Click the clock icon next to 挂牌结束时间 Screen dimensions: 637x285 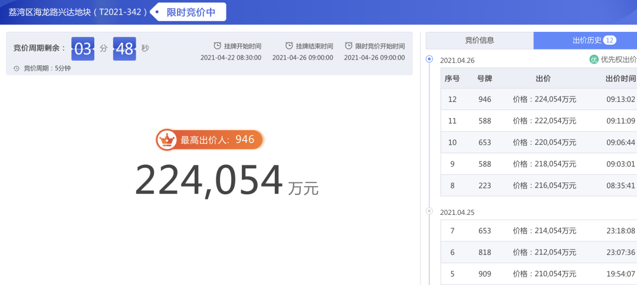[289, 46]
